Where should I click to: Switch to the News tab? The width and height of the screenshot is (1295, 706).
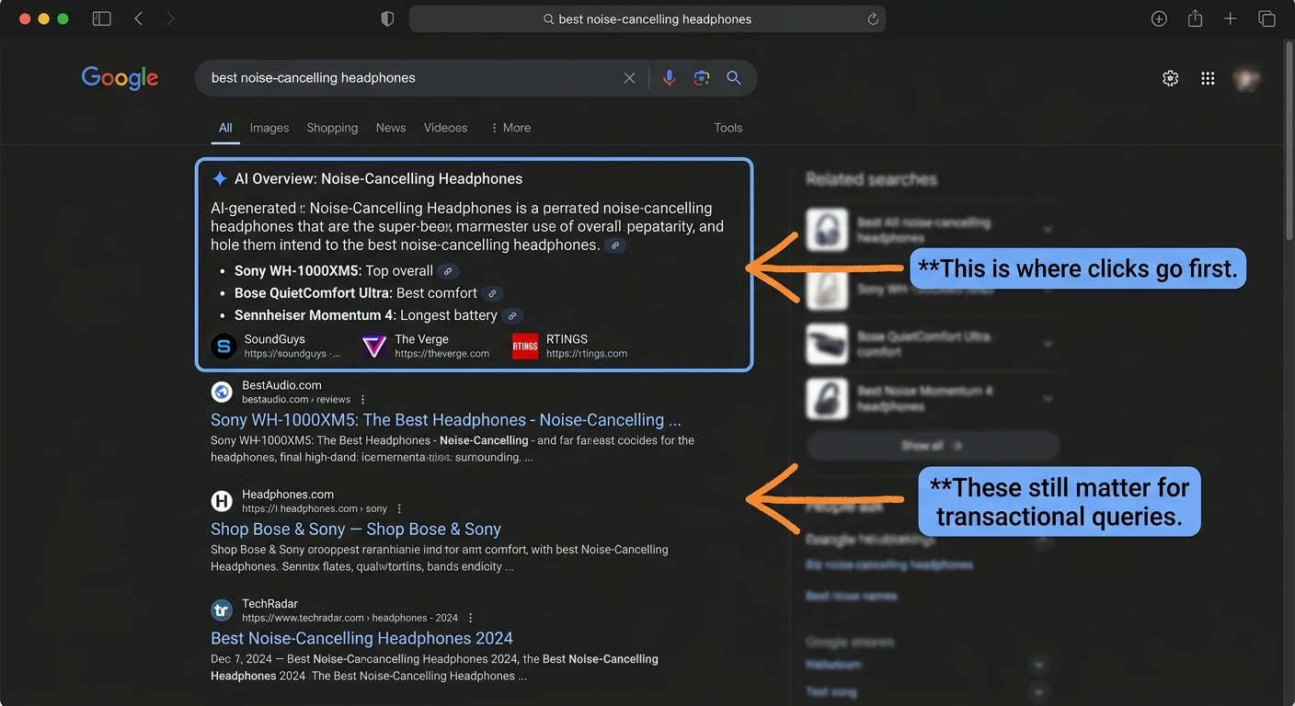click(391, 128)
